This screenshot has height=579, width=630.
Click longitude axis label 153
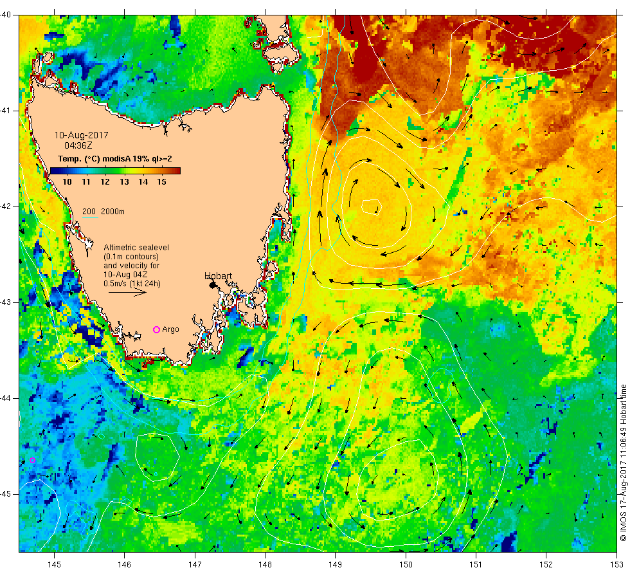pos(616,565)
